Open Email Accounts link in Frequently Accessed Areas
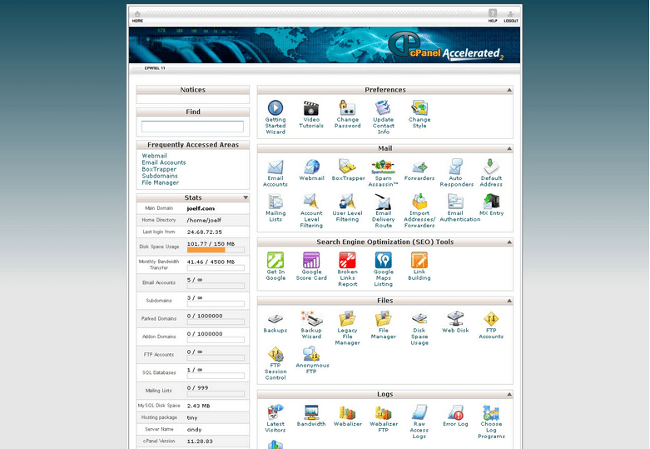 point(164,162)
